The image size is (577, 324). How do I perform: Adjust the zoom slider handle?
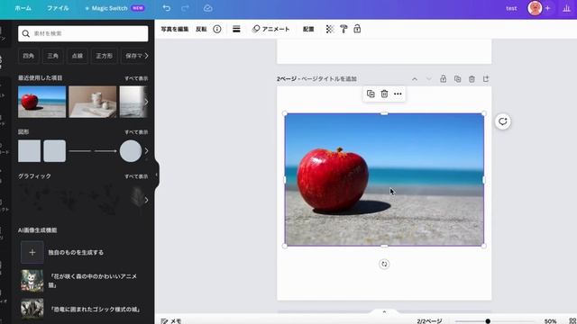click(488, 321)
